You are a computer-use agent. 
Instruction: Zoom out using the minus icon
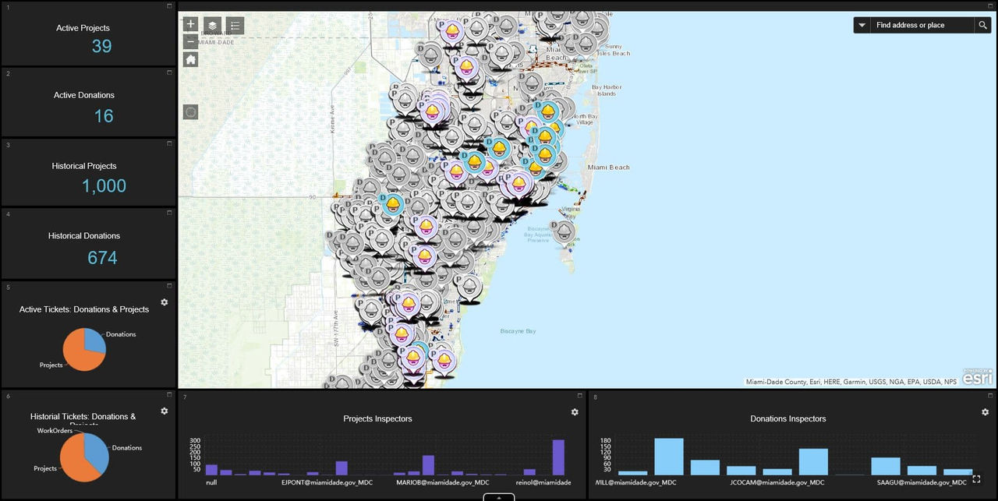(x=190, y=41)
